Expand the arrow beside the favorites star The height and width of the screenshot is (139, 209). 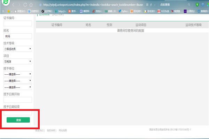tap(12, 11)
